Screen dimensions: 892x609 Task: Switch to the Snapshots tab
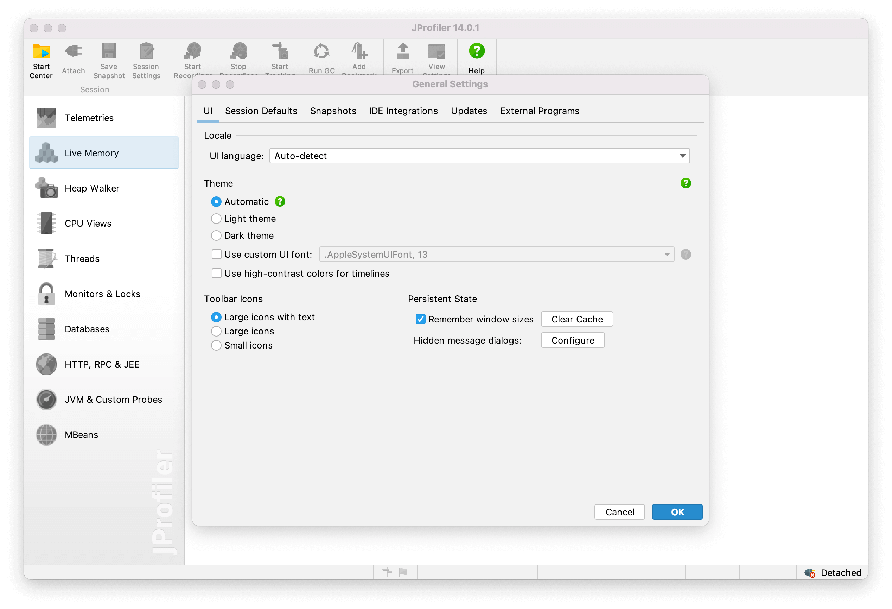[333, 111]
